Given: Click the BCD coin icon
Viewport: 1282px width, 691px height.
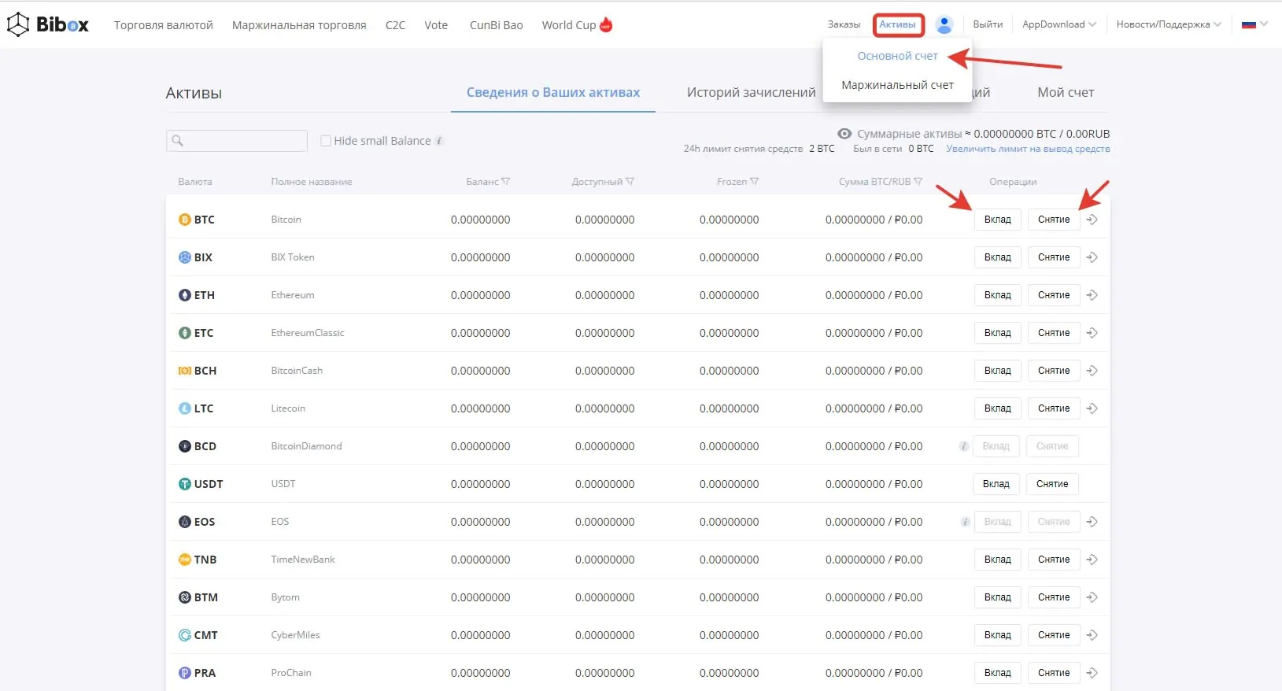Looking at the screenshot, I should click(x=185, y=446).
